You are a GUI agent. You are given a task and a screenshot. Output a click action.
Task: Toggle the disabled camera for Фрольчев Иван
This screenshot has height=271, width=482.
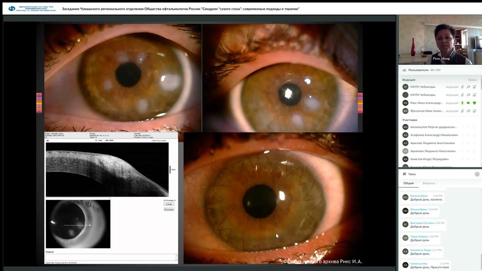tap(468, 111)
